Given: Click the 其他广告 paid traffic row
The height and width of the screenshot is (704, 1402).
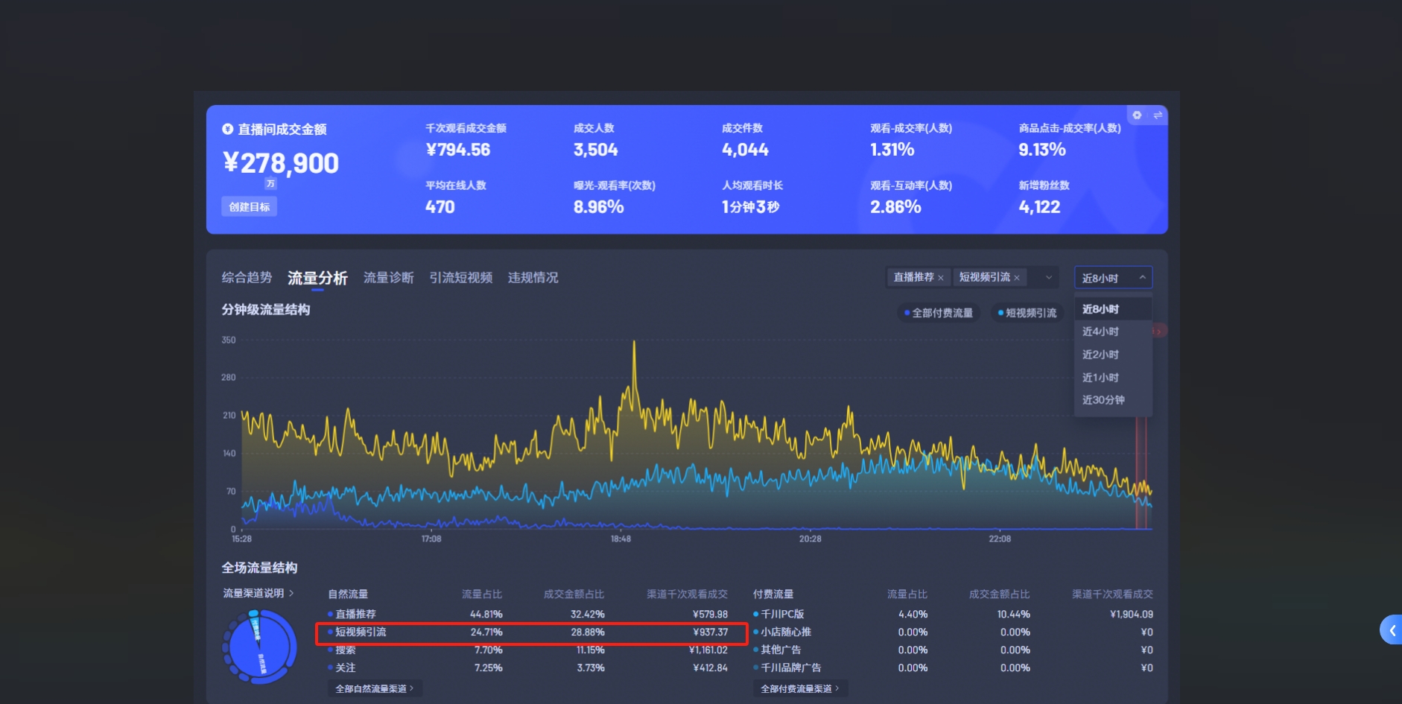Looking at the screenshot, I should 953,650.
